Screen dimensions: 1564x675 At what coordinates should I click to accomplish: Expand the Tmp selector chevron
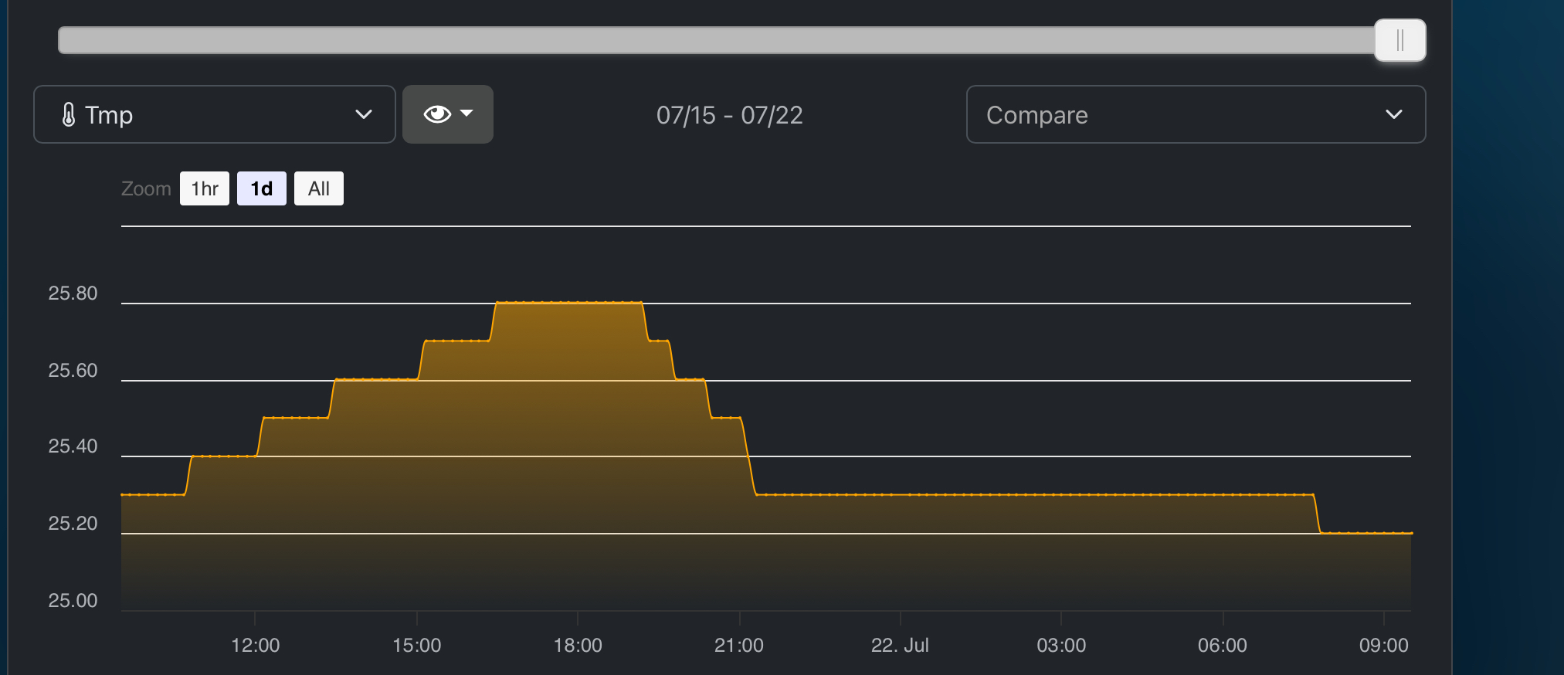point(363,114)
